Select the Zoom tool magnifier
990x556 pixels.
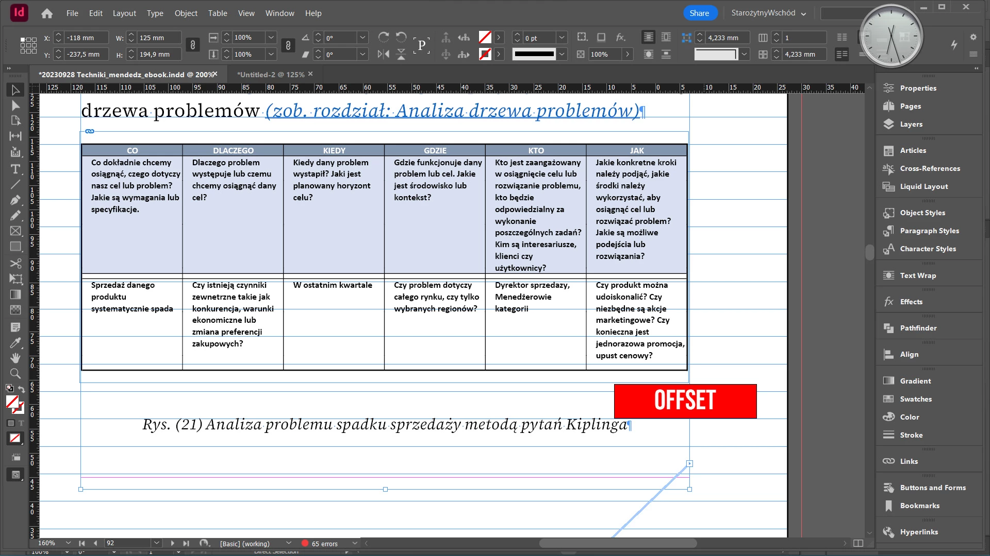click(15, 373)
